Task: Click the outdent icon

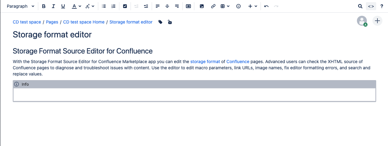Action: pyautogui.click(x=136, y=6)
